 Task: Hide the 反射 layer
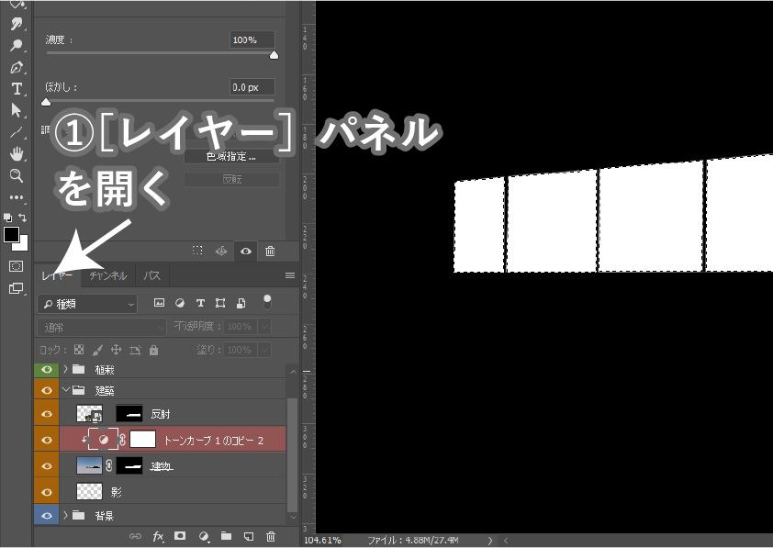pos(47,414)
